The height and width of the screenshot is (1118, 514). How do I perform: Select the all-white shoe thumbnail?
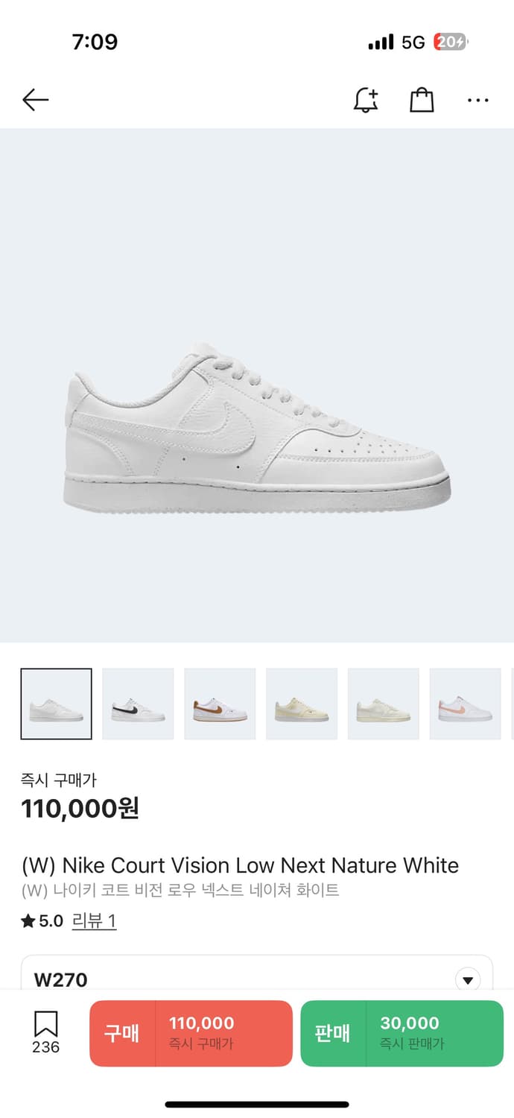pyautogui.click(x=57, y=704)
